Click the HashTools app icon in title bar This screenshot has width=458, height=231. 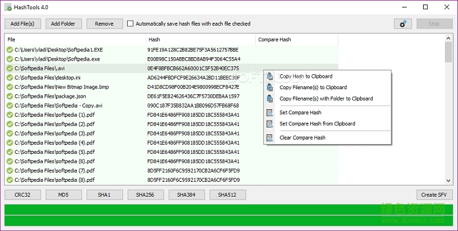click(8, 7)
